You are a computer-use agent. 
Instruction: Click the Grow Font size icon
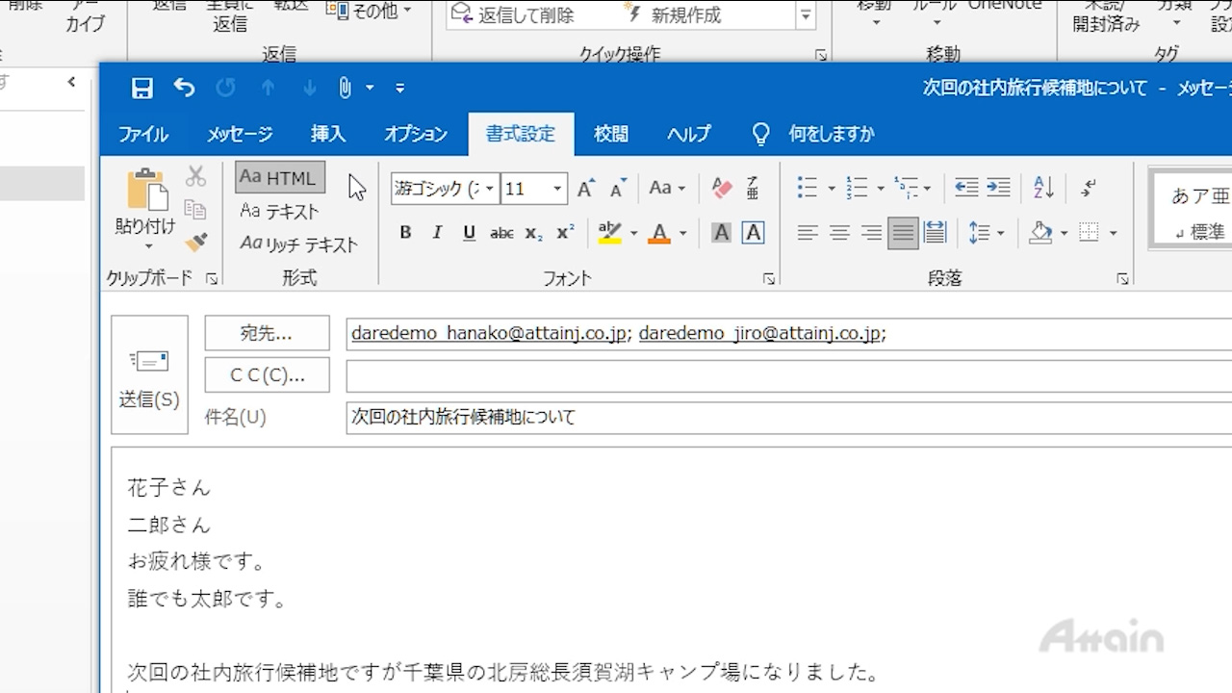585,189
